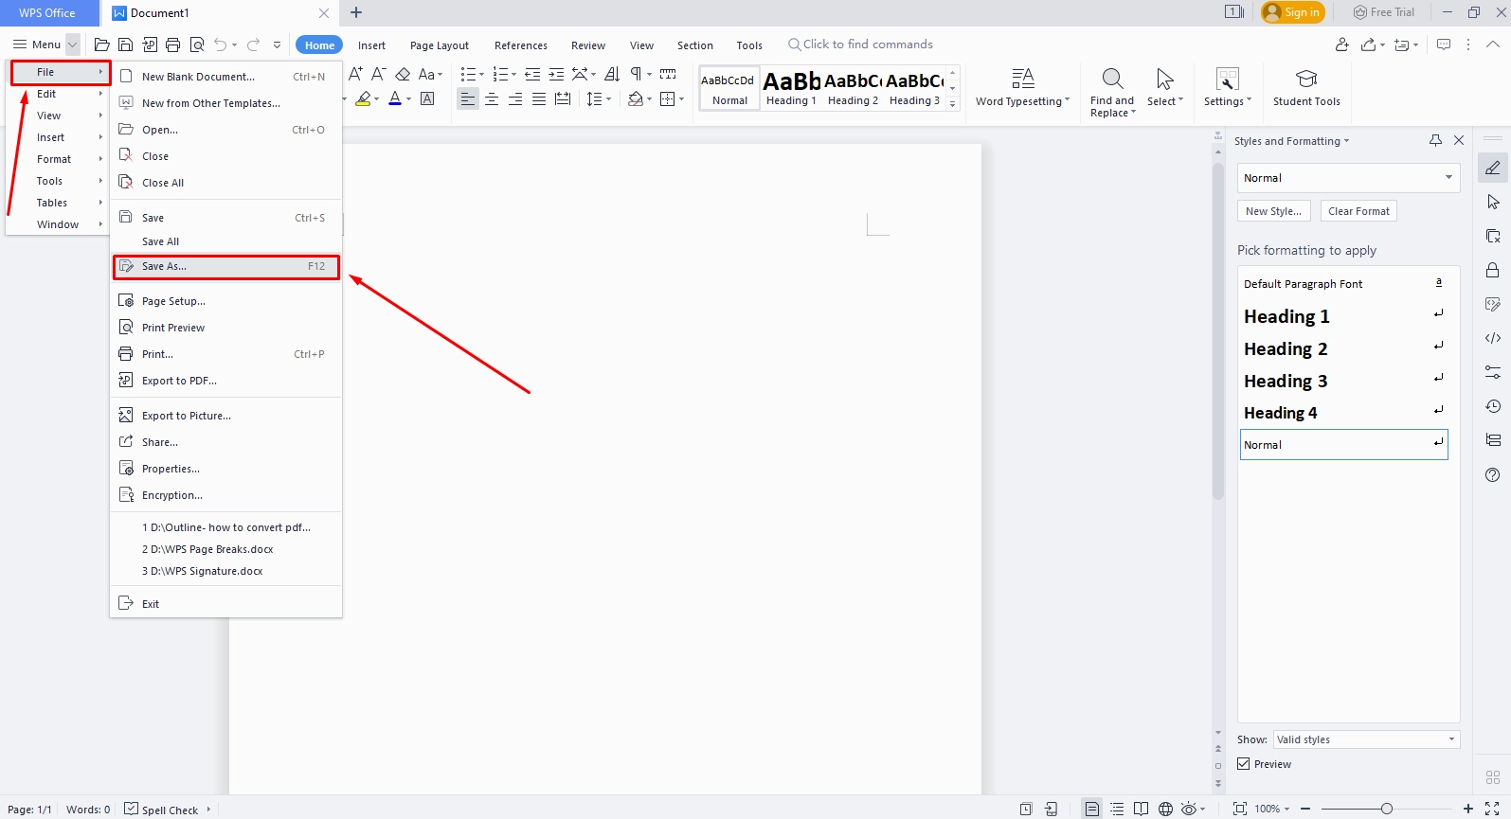Clear formatting with the eraser icon
Viewport: 1511px width, 819px height.
(403, 74)
